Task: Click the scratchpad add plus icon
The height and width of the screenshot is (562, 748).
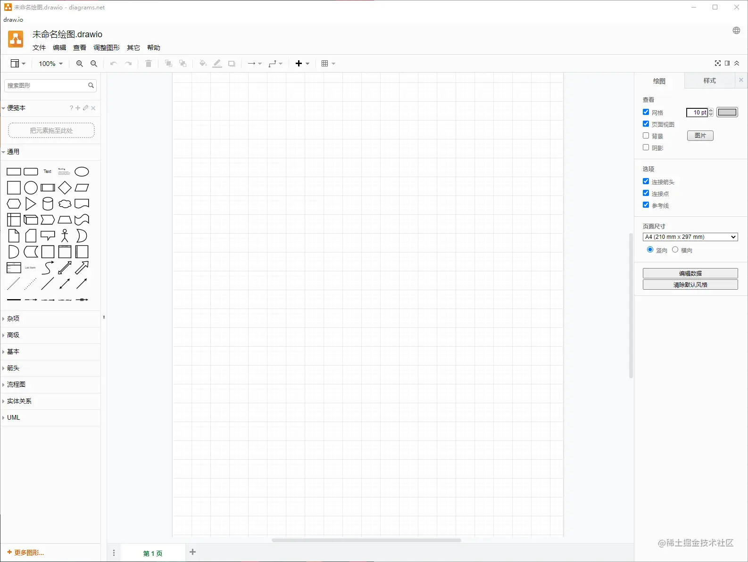Action: point(78,108)
